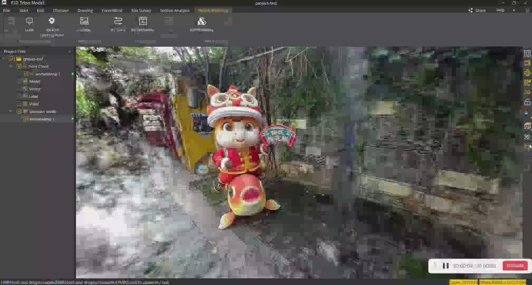Select the Label tree item
Viewport: 532px width, 285px height.
tap(34, 96)
